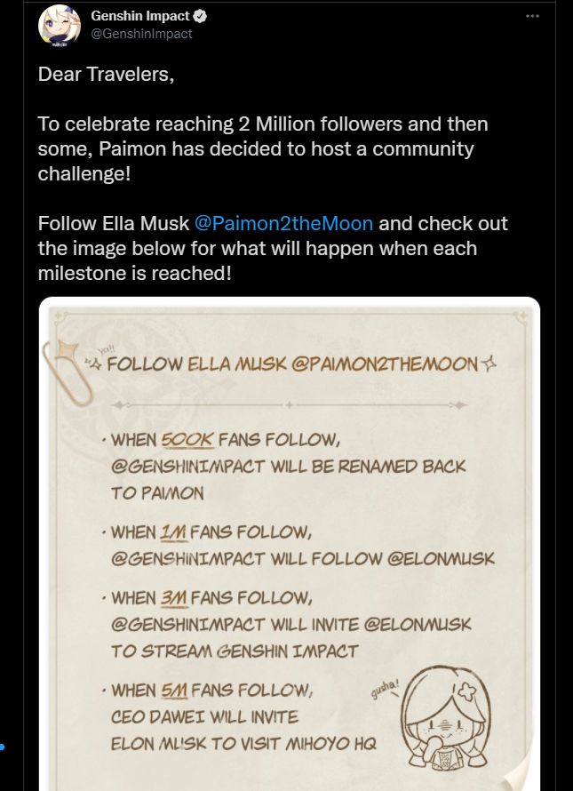Click the underlined 1M milestone text
This screenshot has height=791, width=573.
(173, 532)
